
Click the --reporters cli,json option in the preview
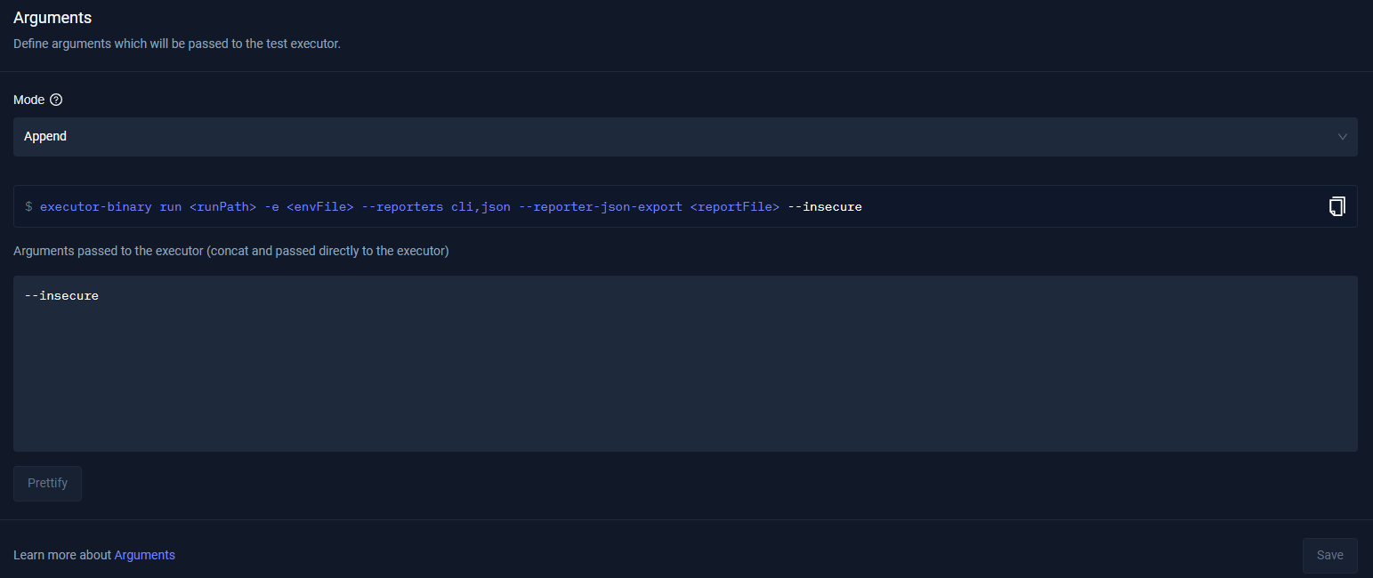tap(435, 207)
